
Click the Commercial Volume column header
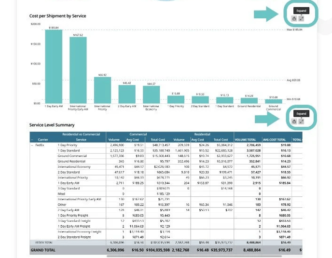113,139
